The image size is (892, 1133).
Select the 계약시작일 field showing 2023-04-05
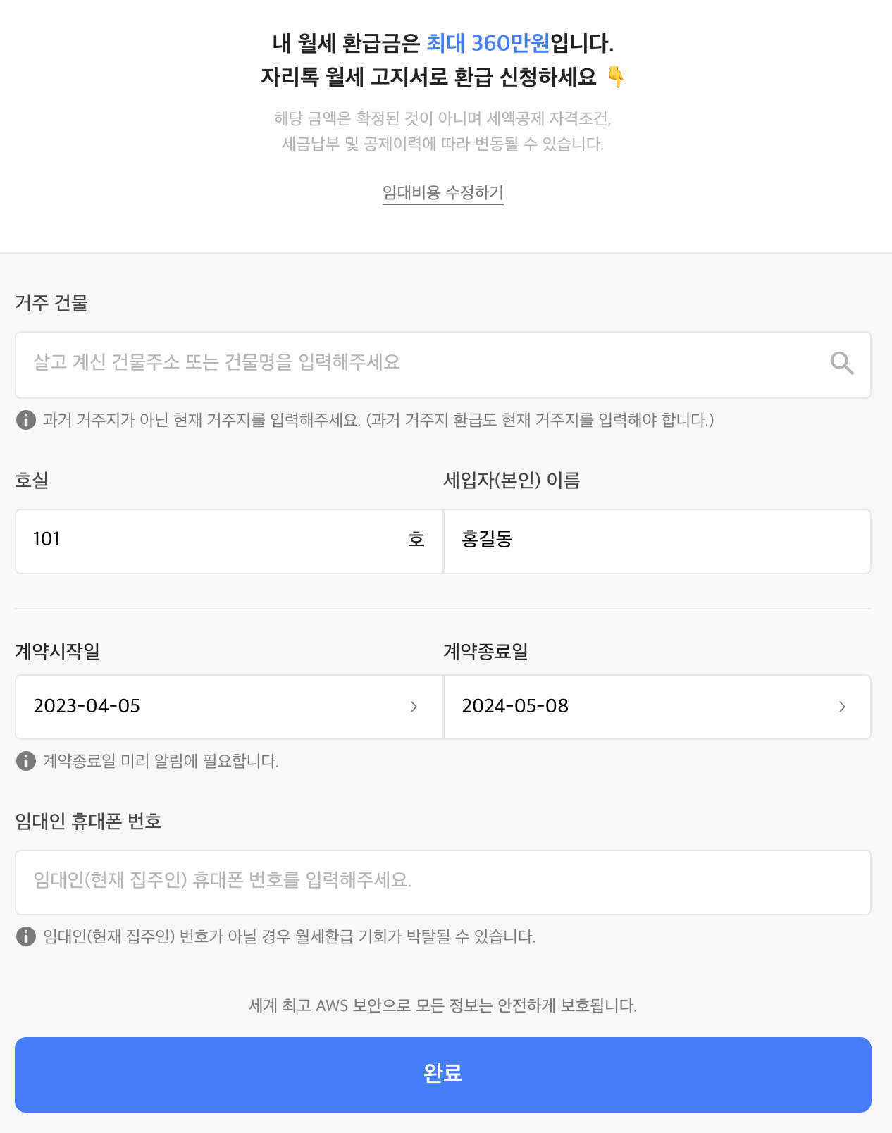211,707
